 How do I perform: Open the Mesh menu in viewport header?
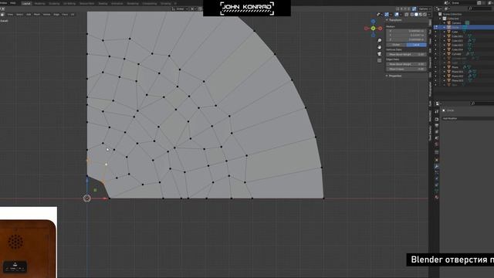(x=37, y=15)
